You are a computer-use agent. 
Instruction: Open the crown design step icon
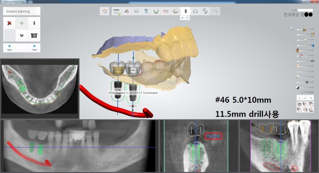click(175, 12)
